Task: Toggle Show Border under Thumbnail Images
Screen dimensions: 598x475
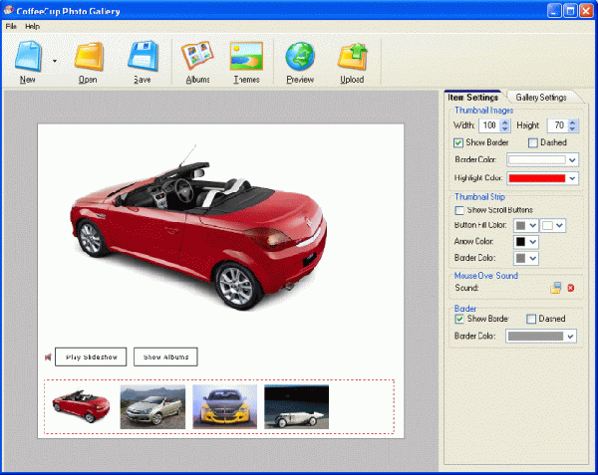Action: coord(459,142)
